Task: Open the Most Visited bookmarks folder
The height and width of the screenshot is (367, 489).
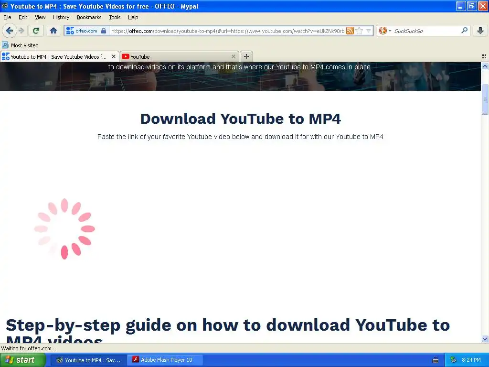Action: (20, 45)
